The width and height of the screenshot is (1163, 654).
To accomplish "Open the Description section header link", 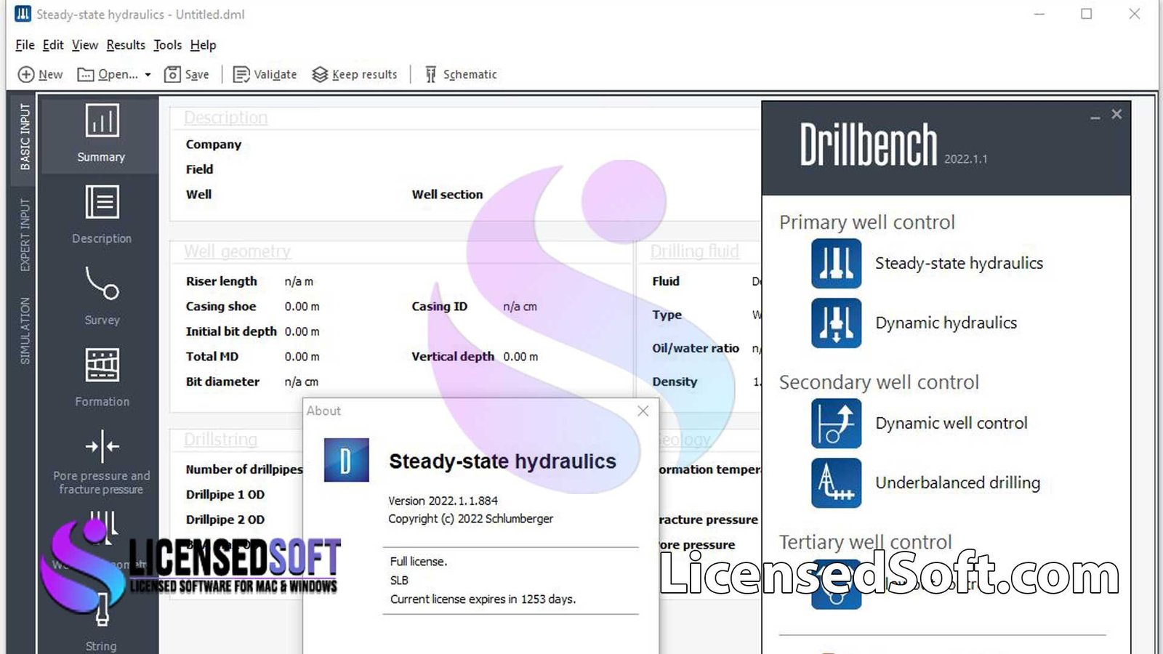I will pyautogui.click(x=225, y=118).
